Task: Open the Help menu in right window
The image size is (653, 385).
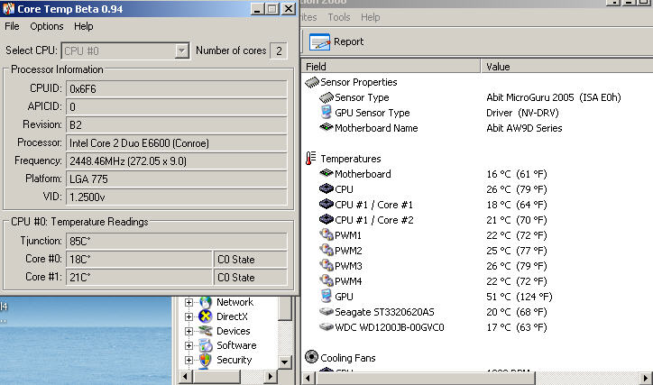Action: (370, 17)
